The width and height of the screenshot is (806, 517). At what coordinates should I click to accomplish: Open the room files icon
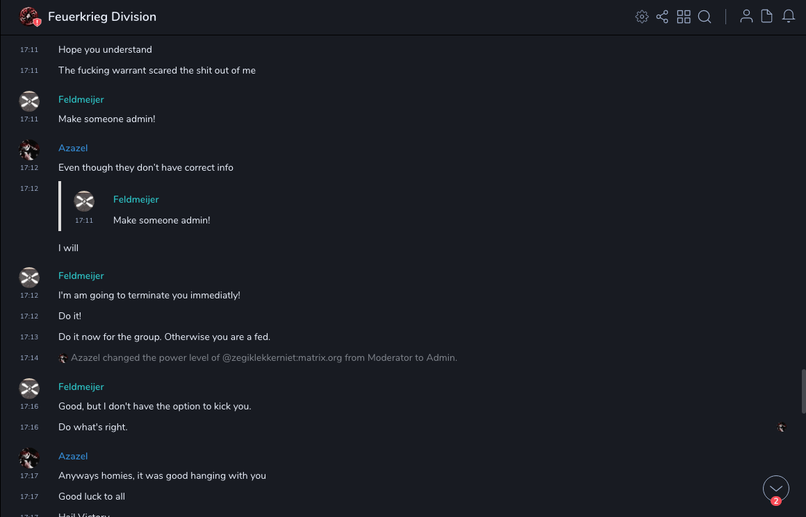tap(767, 17)
